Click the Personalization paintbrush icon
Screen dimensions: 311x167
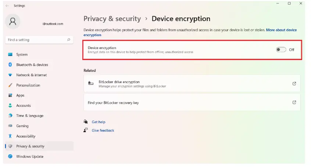[x=10, y=85]
